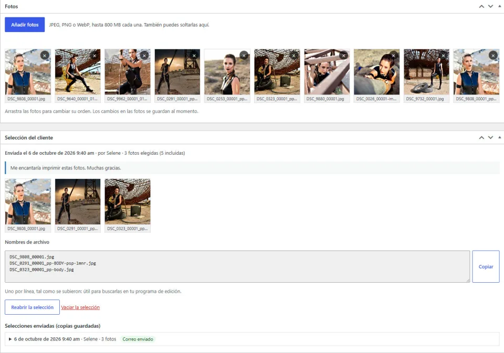Click 'Selecciones enviadas (copias guardadas)' heading

point(52,326)
